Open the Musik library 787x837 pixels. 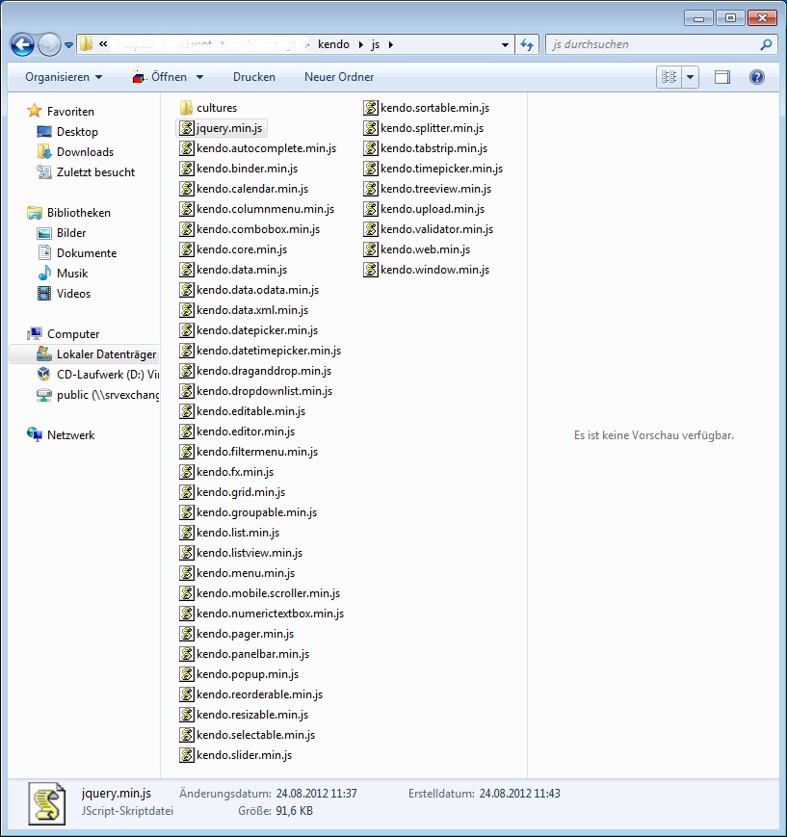[x=63, y=274]
